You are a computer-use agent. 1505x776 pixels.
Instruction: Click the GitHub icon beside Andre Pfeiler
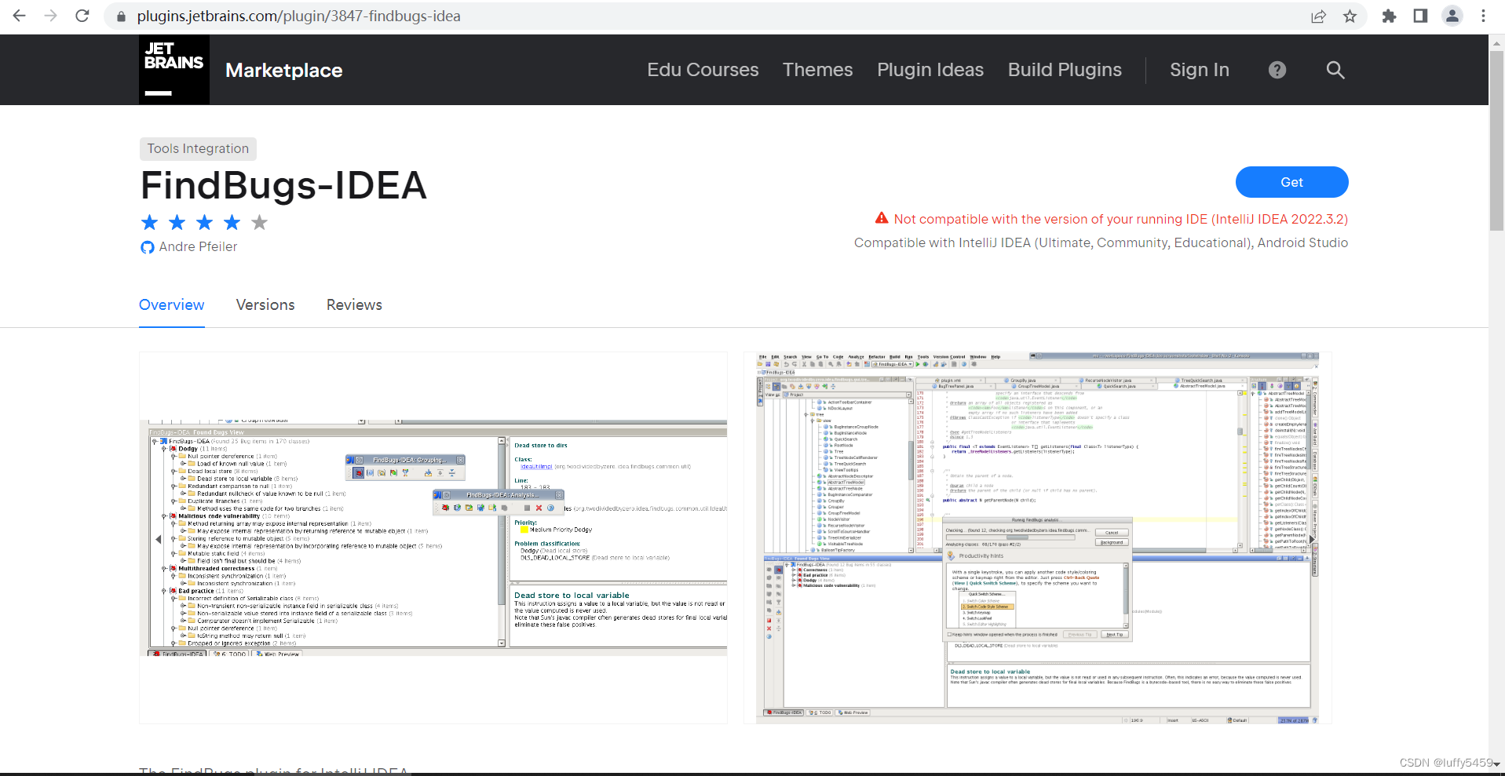click(147, 247)
